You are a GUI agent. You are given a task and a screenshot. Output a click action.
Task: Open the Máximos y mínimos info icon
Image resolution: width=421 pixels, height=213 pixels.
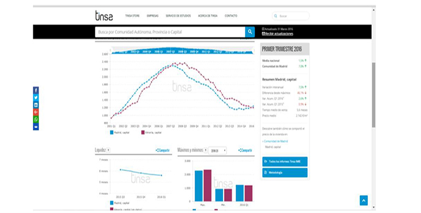point(206,150)
